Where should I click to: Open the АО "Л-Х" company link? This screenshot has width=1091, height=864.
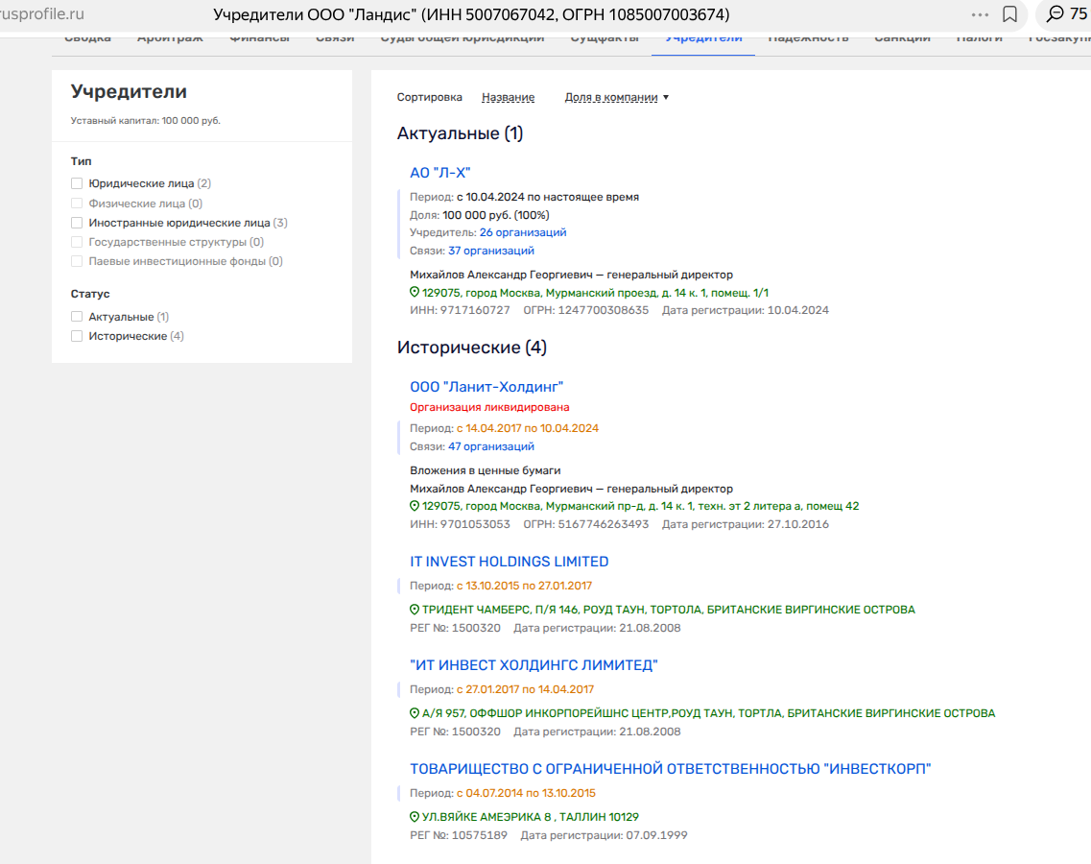tap(439, 173)
